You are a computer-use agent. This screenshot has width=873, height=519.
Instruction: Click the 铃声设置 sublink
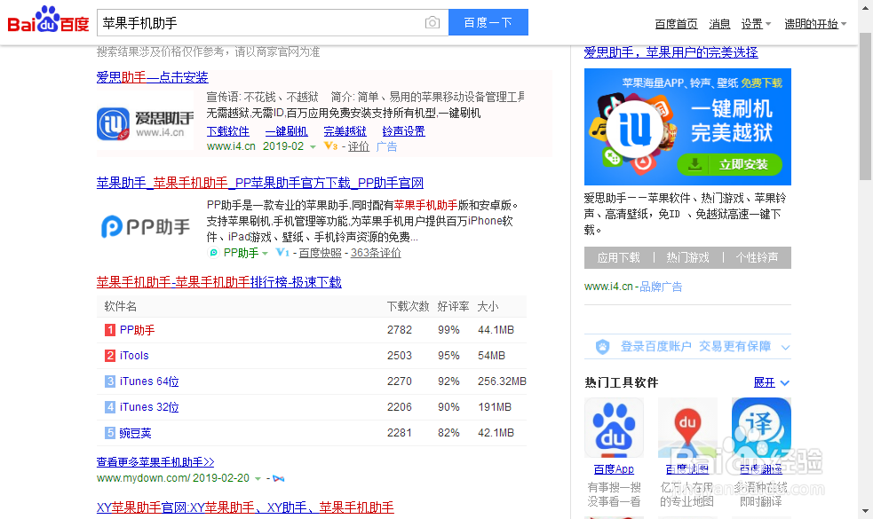pyautogui.click(x=404, y=131)
